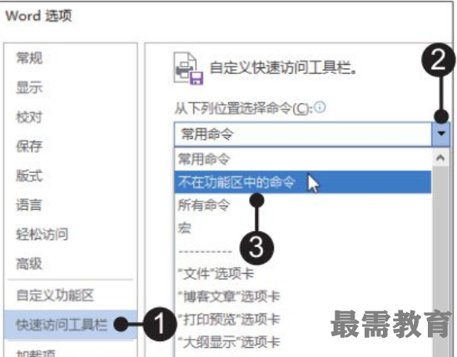
Task: Open the 语言 settings
Action: [x=29, y=205]
